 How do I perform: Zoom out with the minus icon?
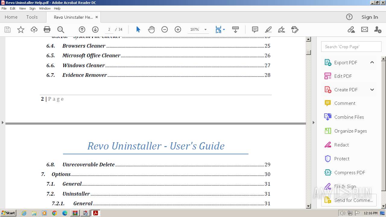pyautogui.click(x=165, y=30)
